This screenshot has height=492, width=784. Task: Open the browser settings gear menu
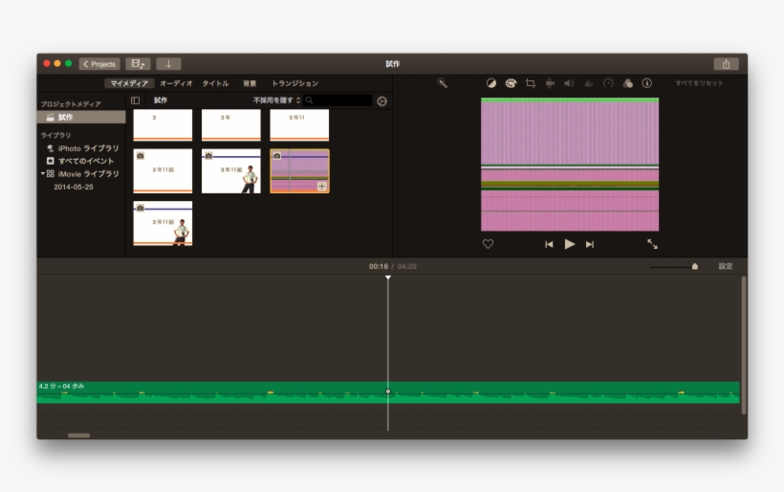tap(382, 101)
